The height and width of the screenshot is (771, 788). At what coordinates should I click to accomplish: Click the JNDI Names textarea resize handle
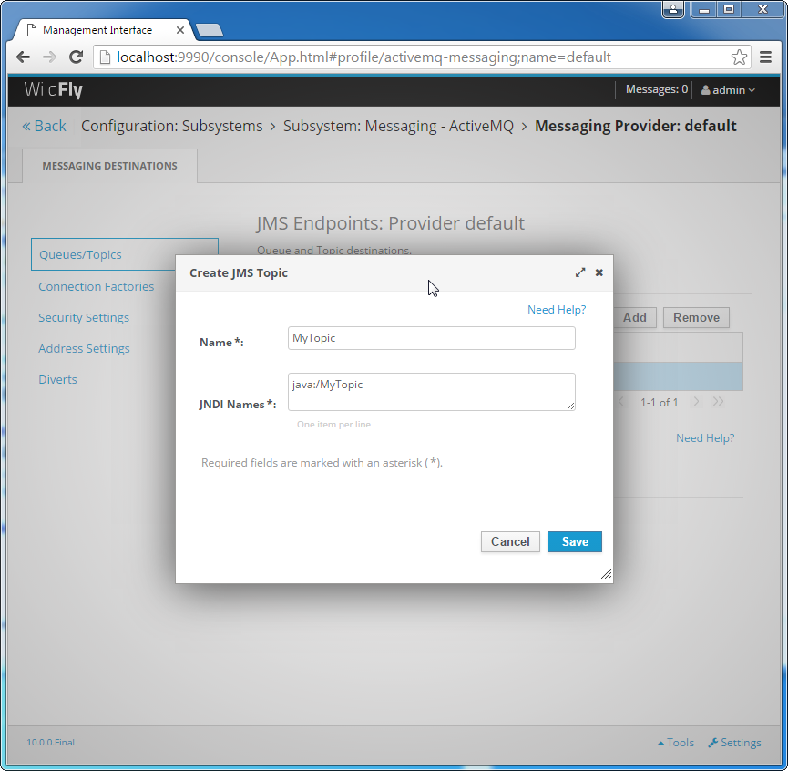pyautogui.click(x=571, y=406)
